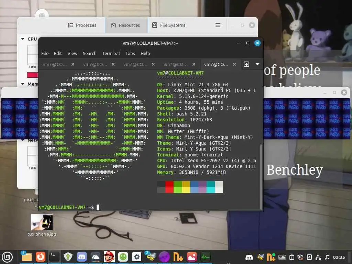Click the 02:35 clock in the panel
352x264 pixels.
tap(339, 257)
